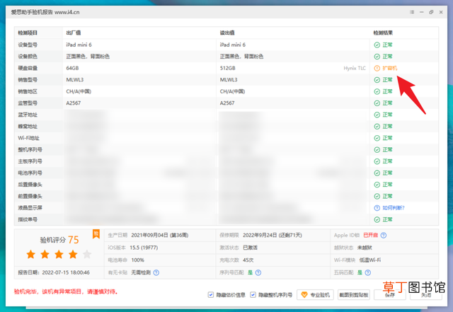Click iOS版本 15.5 (19F77) value

pos(144,248)
